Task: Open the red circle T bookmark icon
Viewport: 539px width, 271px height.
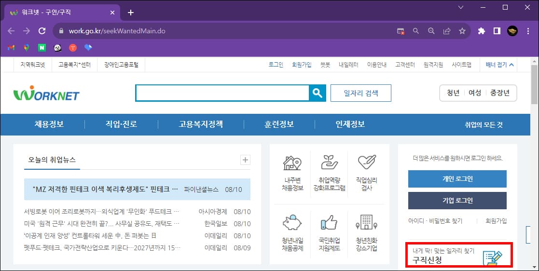Action: click(x=73, y=48)
